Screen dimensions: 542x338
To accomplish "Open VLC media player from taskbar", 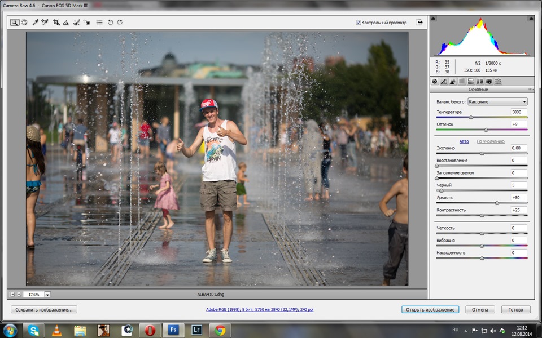I will click(x=56, y=331).
